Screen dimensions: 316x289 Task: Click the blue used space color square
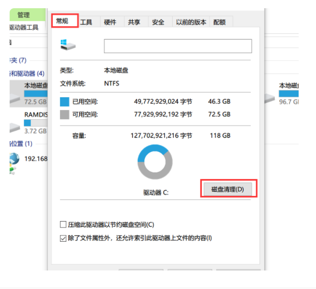click(65, 101)
